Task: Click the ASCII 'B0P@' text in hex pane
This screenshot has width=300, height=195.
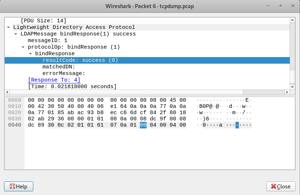Action: 206,106
